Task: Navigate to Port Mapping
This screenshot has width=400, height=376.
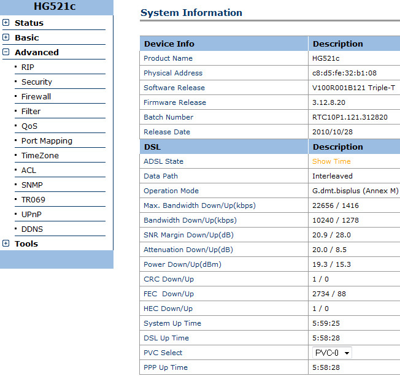Action: pyautogui.click(x=47, y=140)
